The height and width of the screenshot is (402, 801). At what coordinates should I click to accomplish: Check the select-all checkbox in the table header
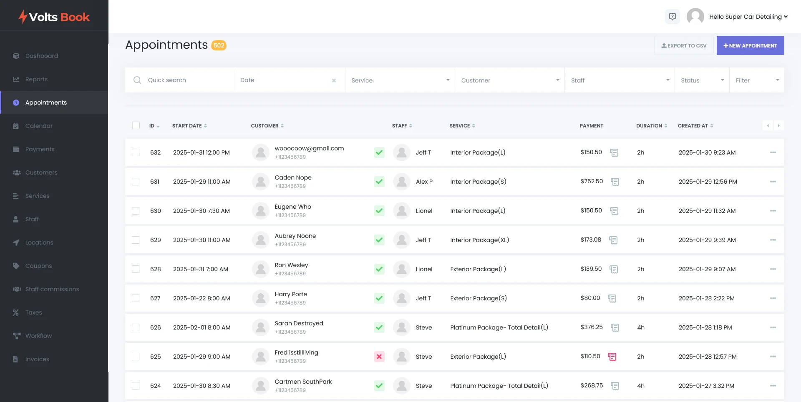(x=136, y=125)
